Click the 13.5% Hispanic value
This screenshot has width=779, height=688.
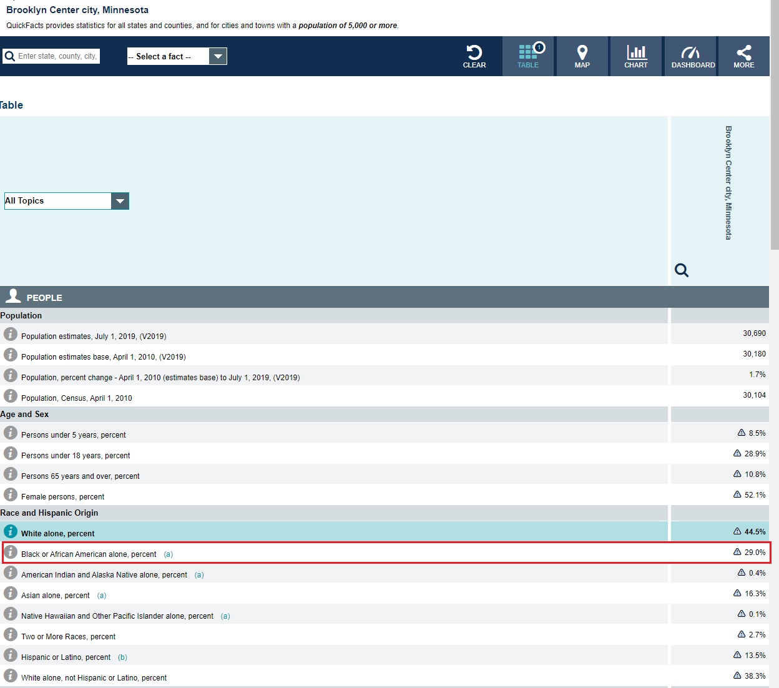click(755, 656)
